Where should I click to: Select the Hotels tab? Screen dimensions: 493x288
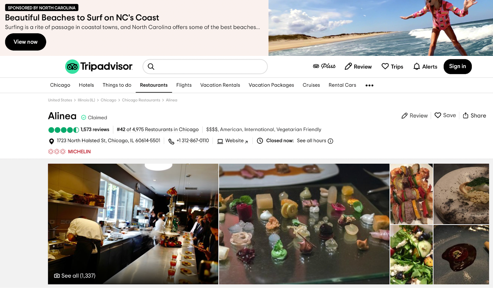click(86, 85)
